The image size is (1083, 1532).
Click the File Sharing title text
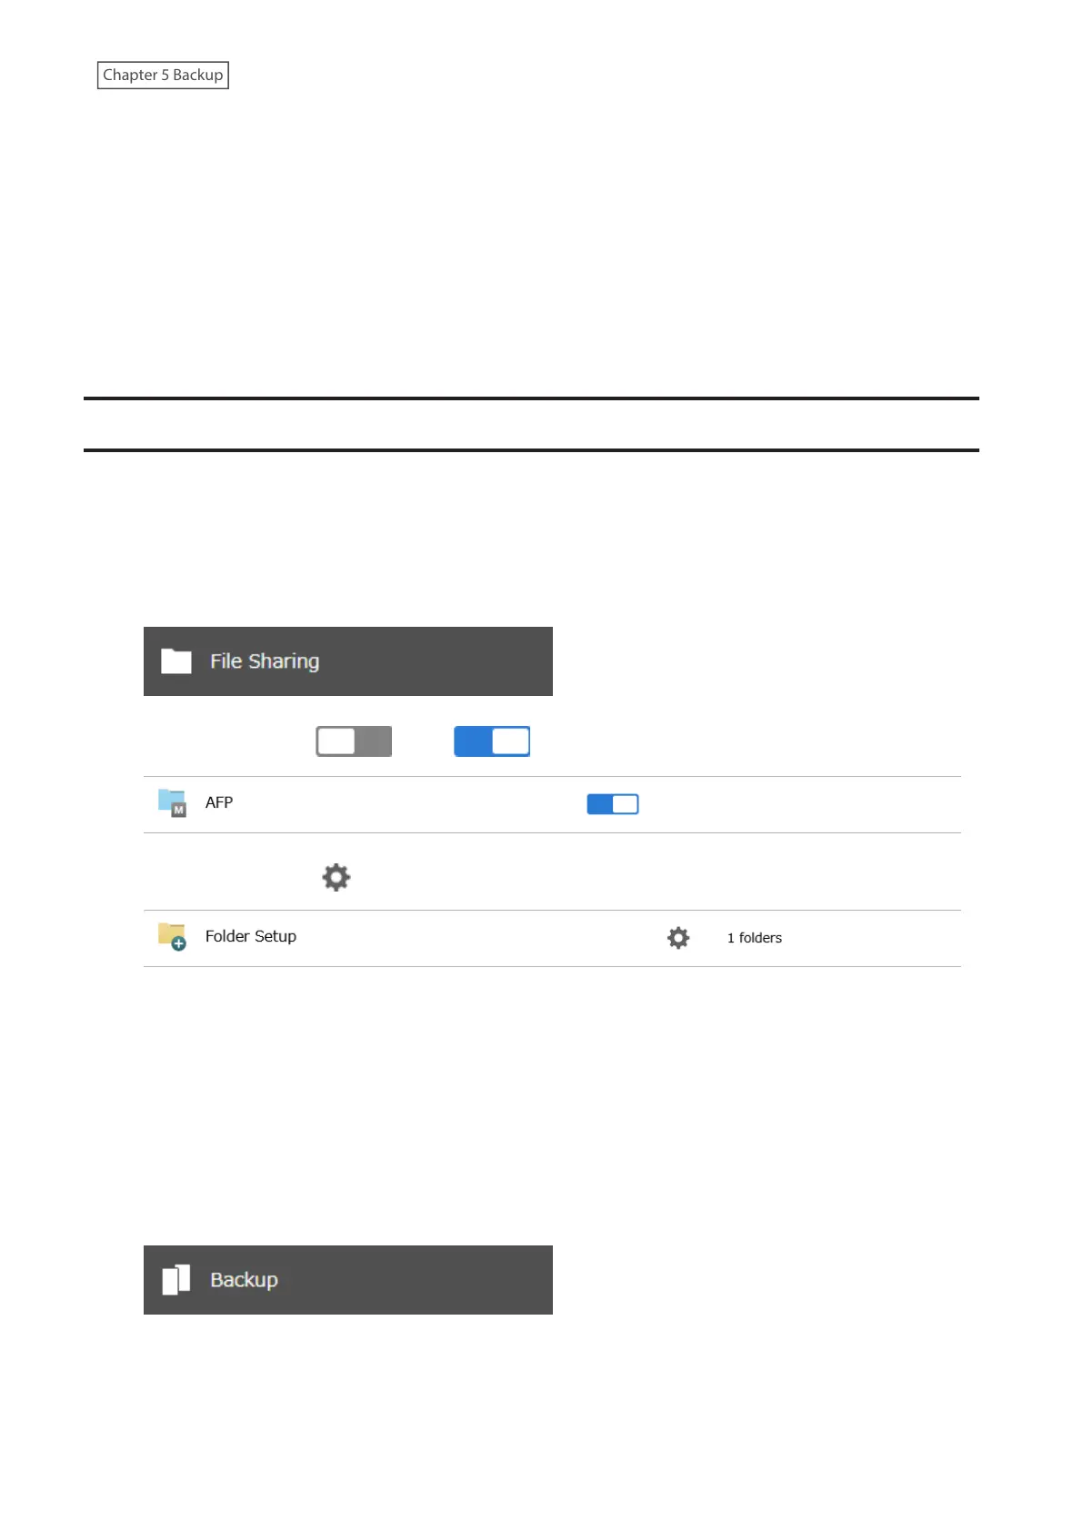click(265, 661)
